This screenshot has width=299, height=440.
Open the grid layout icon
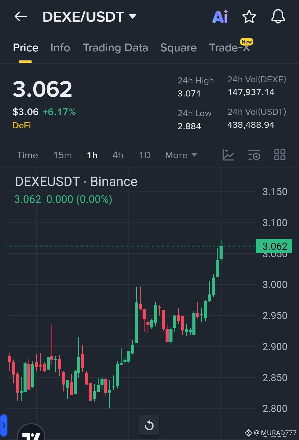(280, 155)
